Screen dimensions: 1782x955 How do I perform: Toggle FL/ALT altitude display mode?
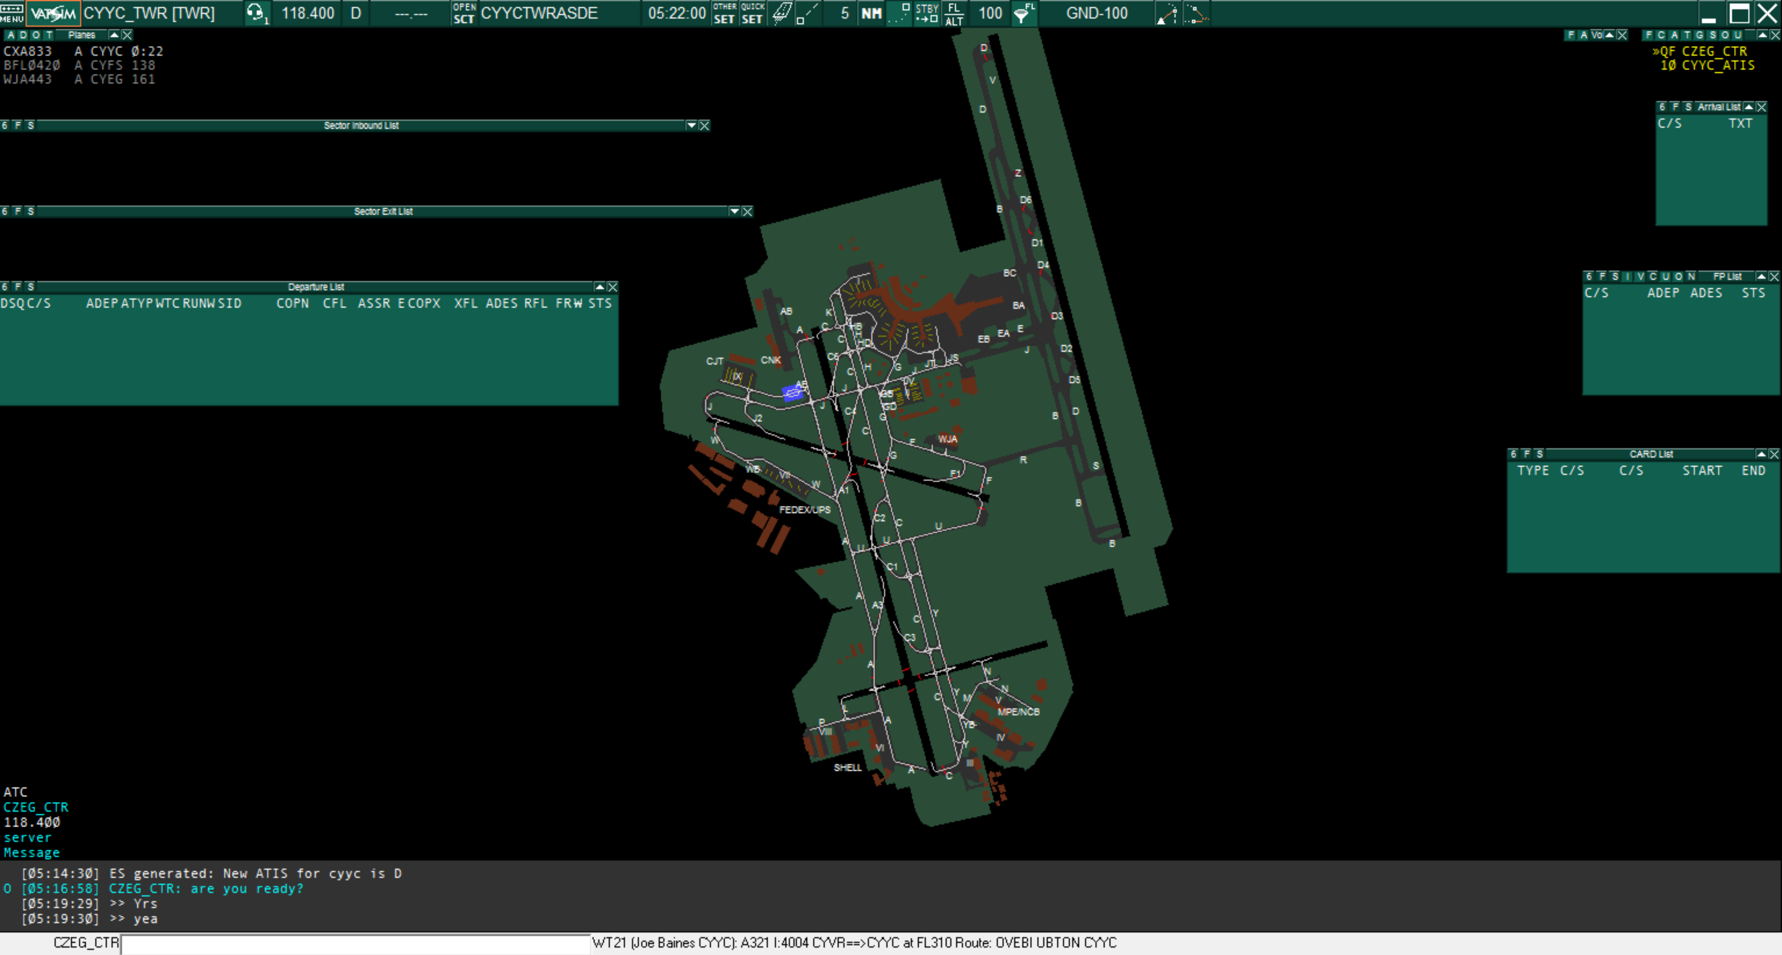pos(954,13)
